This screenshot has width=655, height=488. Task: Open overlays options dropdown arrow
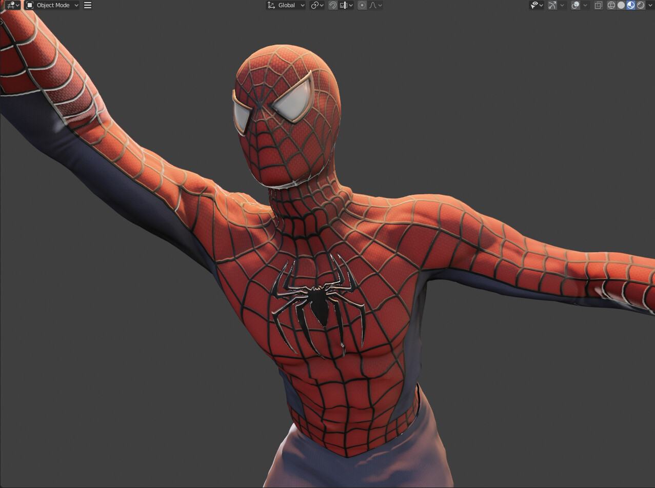coord(585,5)
